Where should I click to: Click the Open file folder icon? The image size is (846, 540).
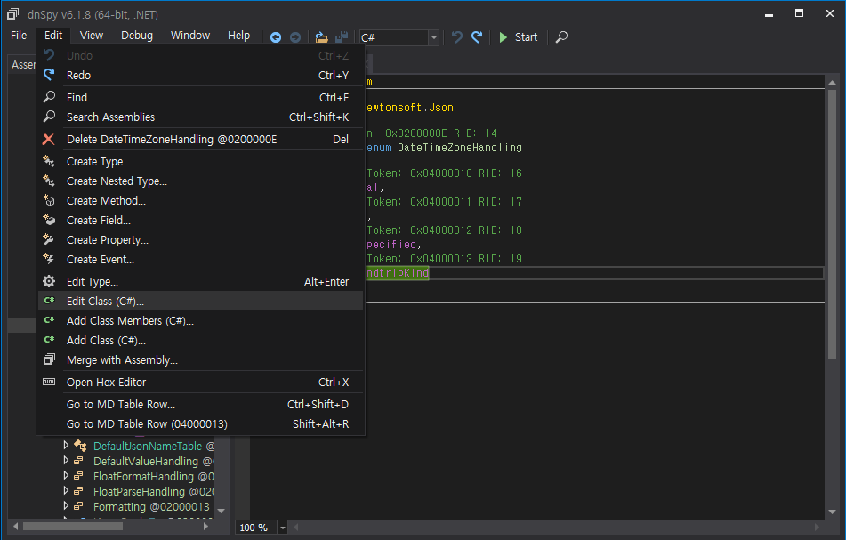[x=321, y=37]
